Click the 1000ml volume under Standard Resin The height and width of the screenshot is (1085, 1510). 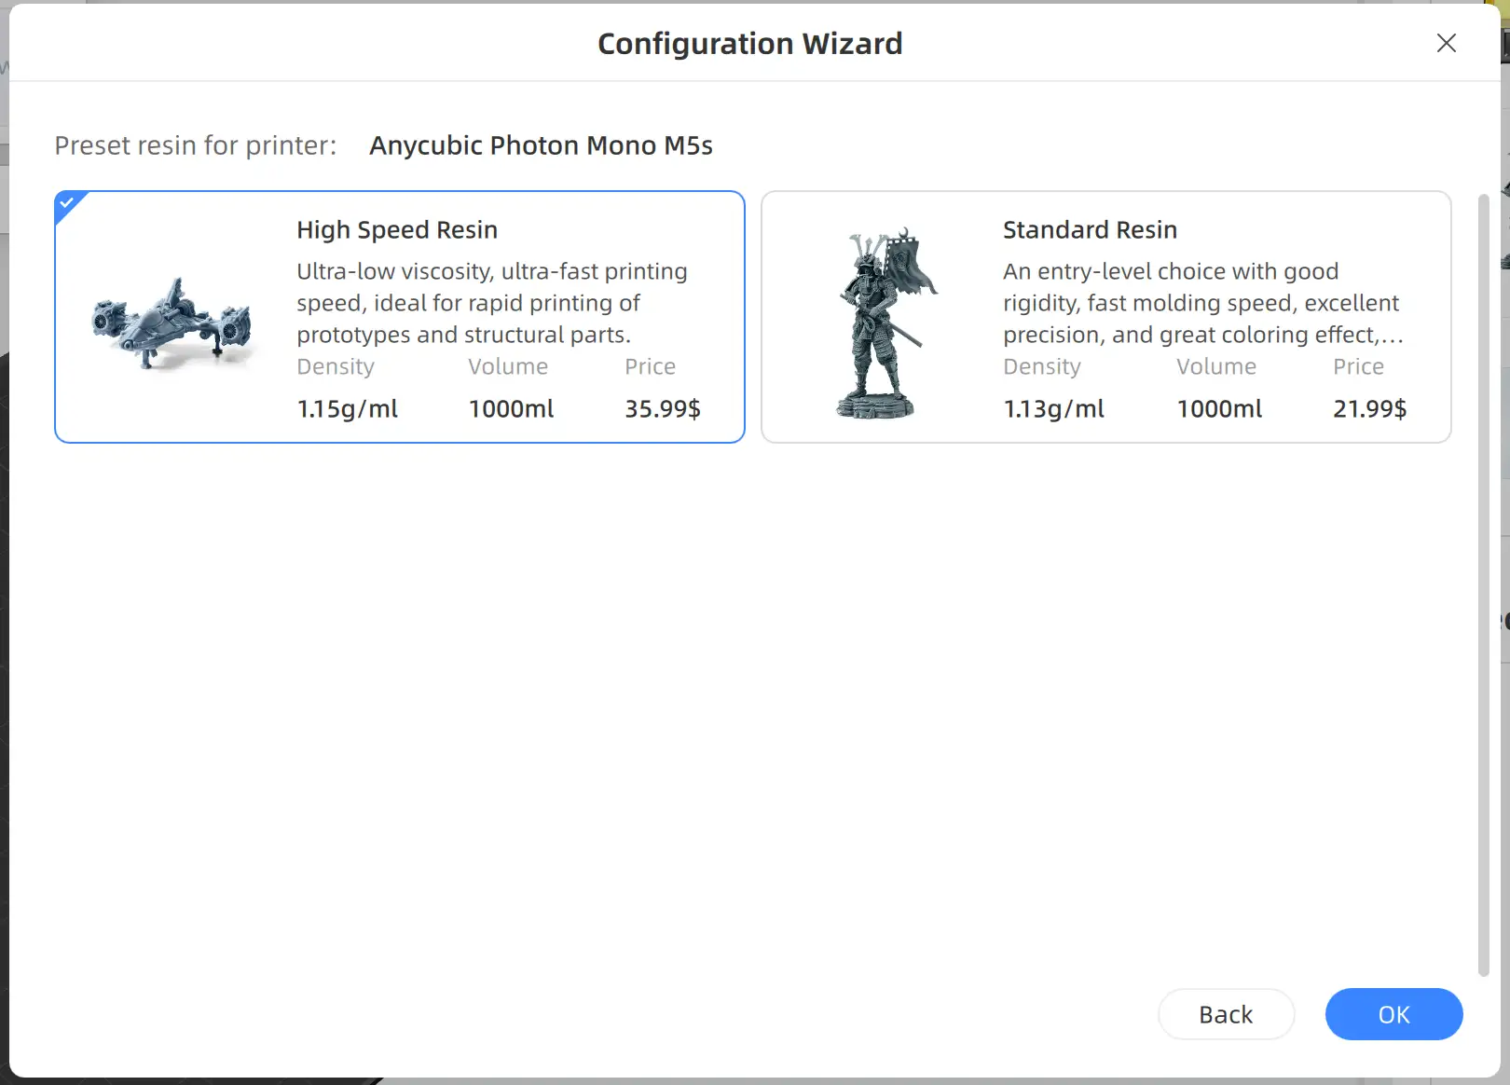coord(1219,408)
